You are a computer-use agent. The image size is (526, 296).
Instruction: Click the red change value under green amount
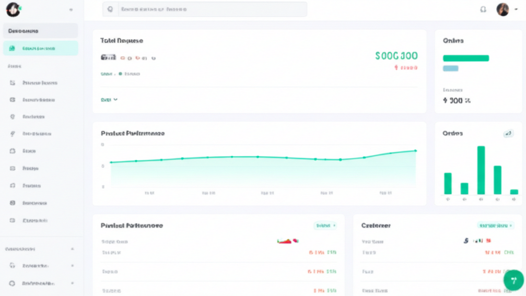pos(406,68)
